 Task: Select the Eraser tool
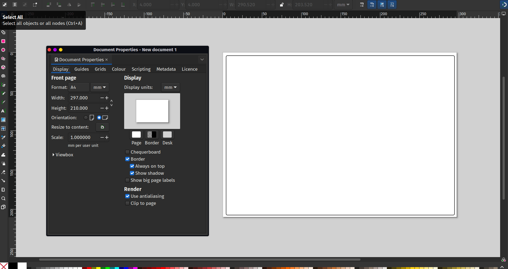coord(3,172)
